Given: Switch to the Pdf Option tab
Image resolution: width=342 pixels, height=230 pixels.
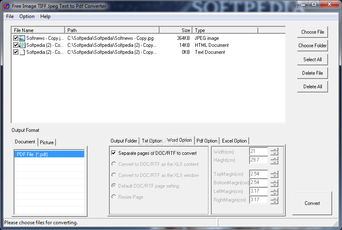Looking at the screenshot, I should (207, 141).
